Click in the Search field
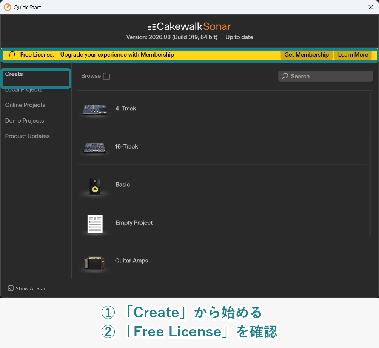The height and width of the screenshot is (348, 379). pos(325,76)
